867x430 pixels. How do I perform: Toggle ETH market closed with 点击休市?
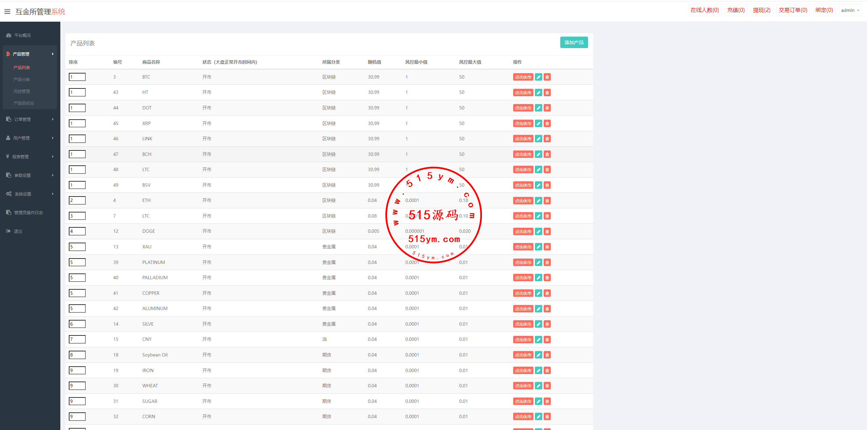(x=523, y=201)
